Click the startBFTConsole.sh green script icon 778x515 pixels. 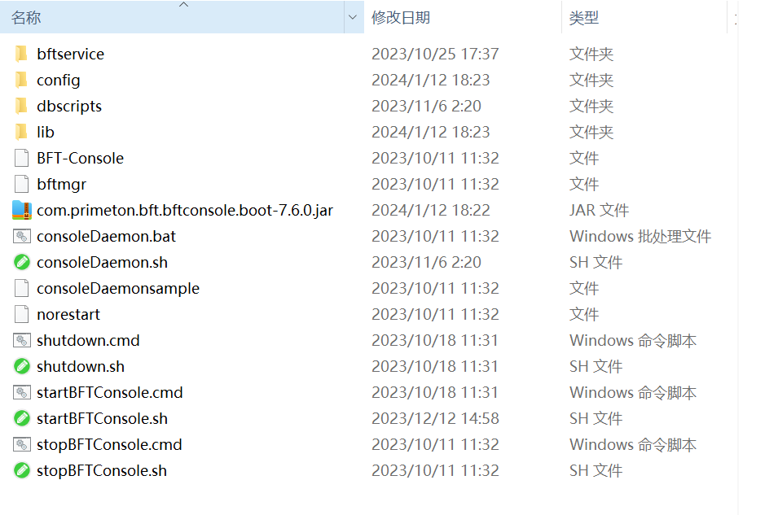pos(22,418)
